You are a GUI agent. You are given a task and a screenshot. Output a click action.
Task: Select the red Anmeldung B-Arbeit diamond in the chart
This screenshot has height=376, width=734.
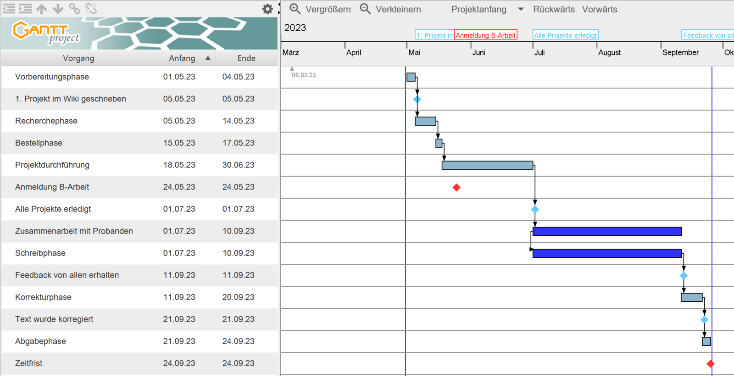[x=456, y=188]
